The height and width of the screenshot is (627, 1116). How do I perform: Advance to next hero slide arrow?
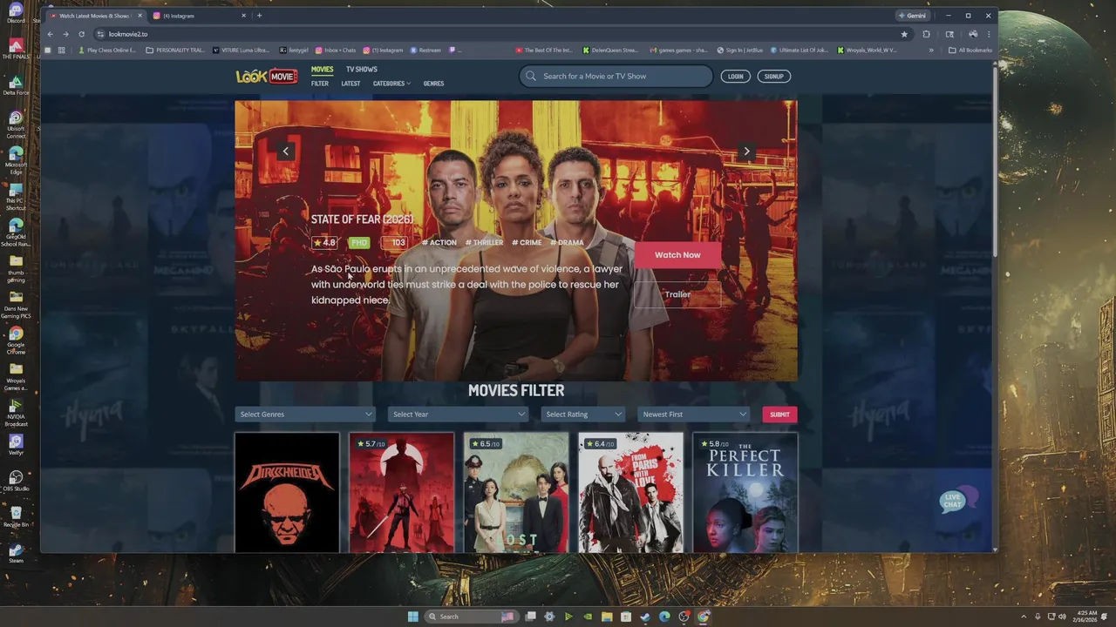point(746,152)
